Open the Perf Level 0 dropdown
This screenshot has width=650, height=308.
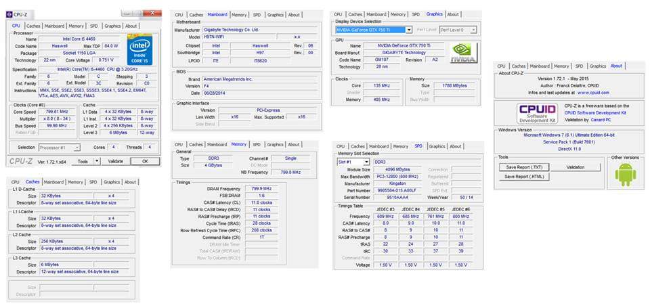[458, 30]
